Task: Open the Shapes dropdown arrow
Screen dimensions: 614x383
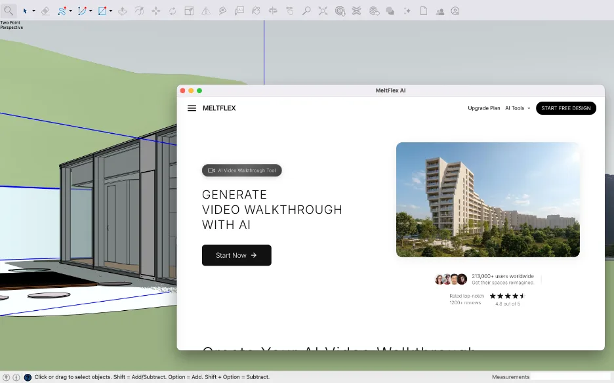Action: 111,11
